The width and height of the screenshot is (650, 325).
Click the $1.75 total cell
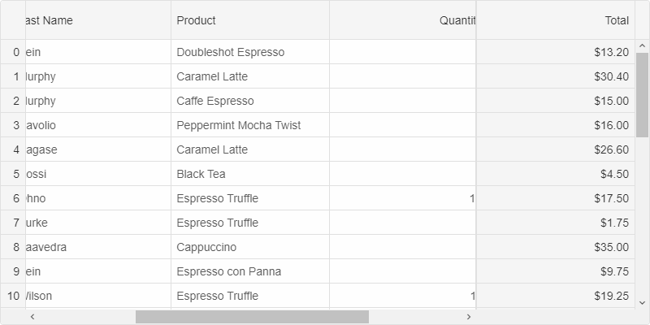pos(556,223)
